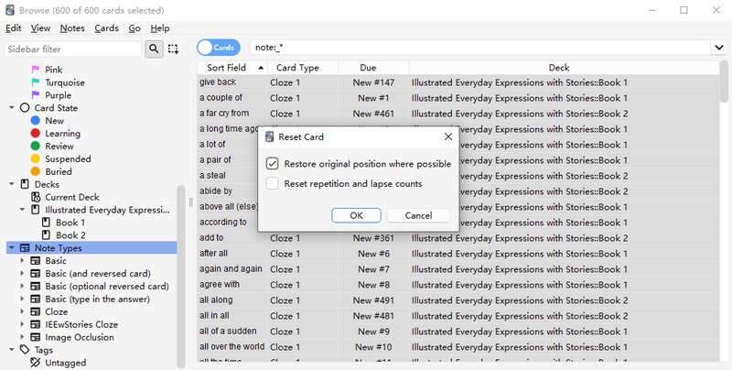
Task: Collapse Illustrated Everyday Expressions deck tree
Action: click(x=22, y=210)
